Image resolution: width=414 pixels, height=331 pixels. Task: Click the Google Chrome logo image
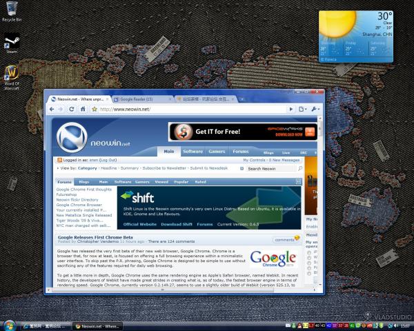273,259
